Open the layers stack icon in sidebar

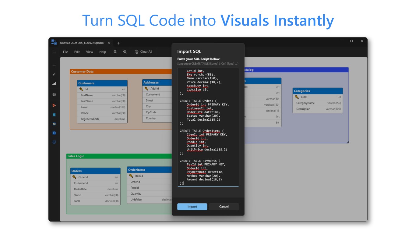point(54,94)
